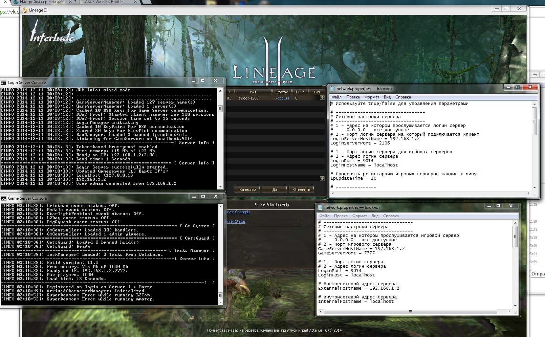Close the ASUS Wireless Router browser tab
The height and width of the screenshot is (337, 545).
click(135, 2)
